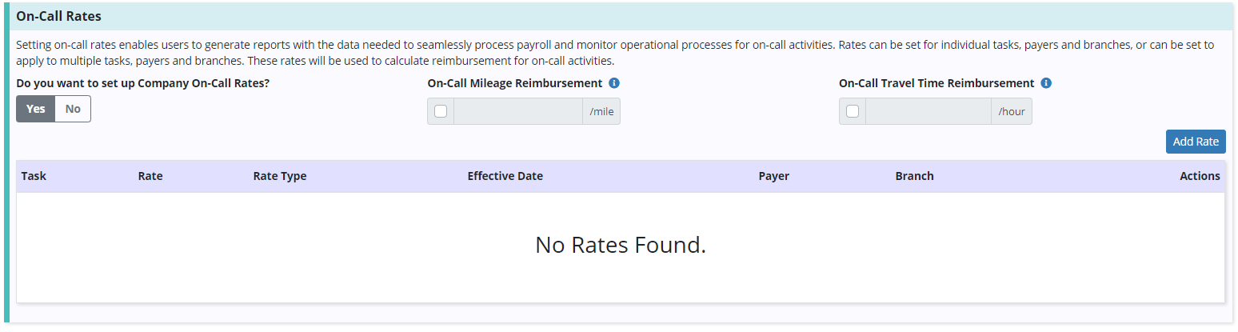Click the /mile unit label
Screen dimensions: 1238x332
601,111
